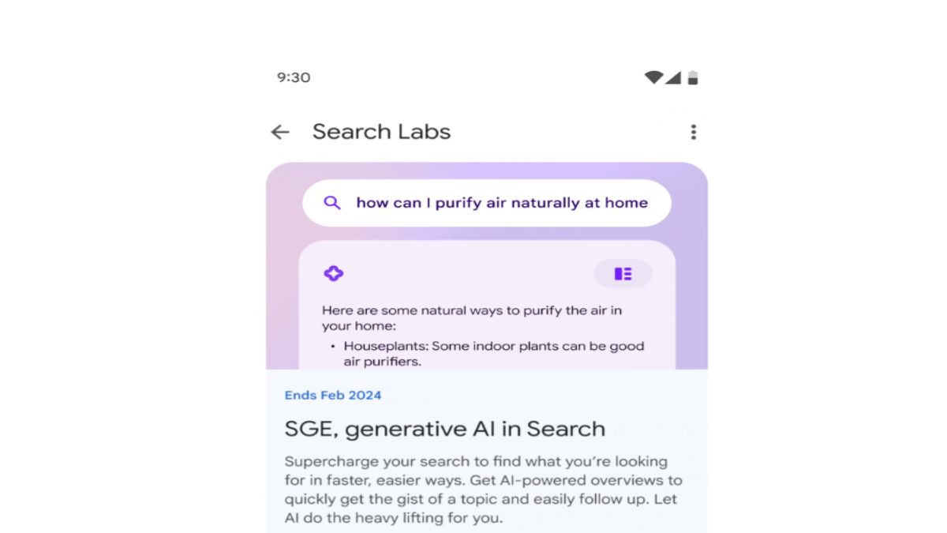This screenshot has height=533, width=947.
Task: Select the air purify search query field
Action: coord(502,203)
